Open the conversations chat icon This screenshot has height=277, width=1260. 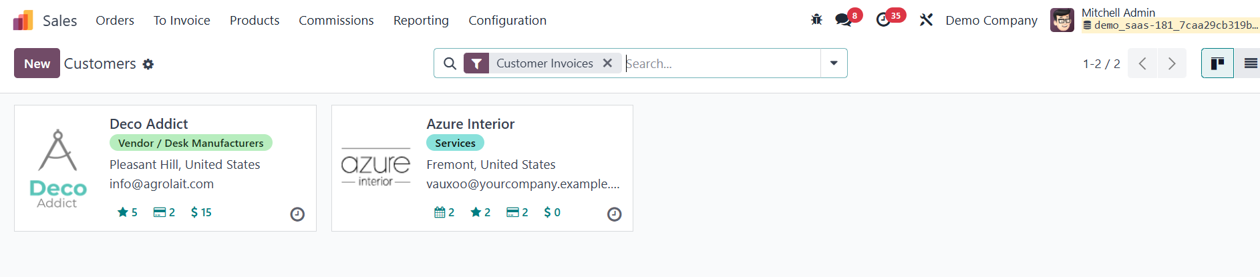[x=843, y=20]
